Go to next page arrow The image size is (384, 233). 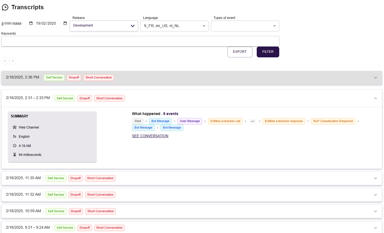(13, 61)
